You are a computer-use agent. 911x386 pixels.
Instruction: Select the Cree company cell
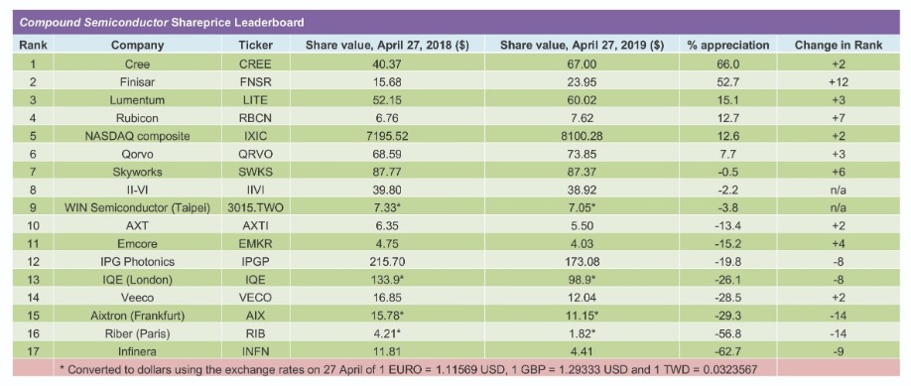pos(137,64)
